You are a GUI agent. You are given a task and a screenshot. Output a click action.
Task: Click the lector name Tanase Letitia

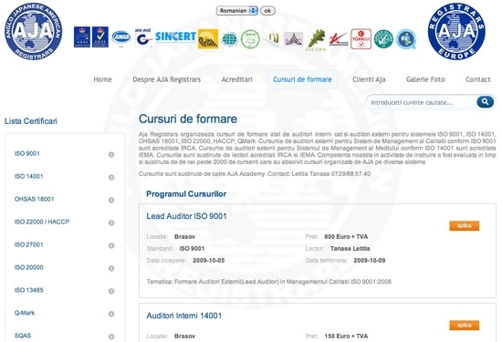[x=350, y=249]
